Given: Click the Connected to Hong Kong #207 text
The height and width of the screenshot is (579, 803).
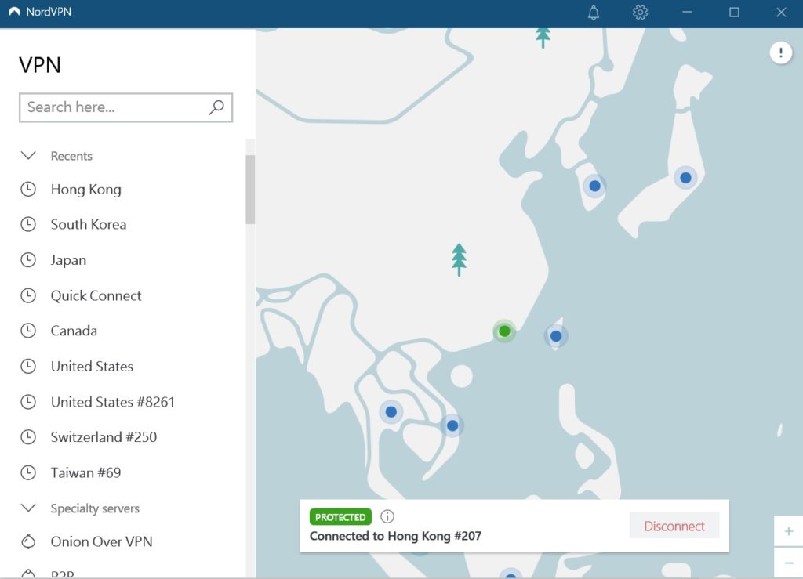Looking at the screenshot, I should 395,536.
